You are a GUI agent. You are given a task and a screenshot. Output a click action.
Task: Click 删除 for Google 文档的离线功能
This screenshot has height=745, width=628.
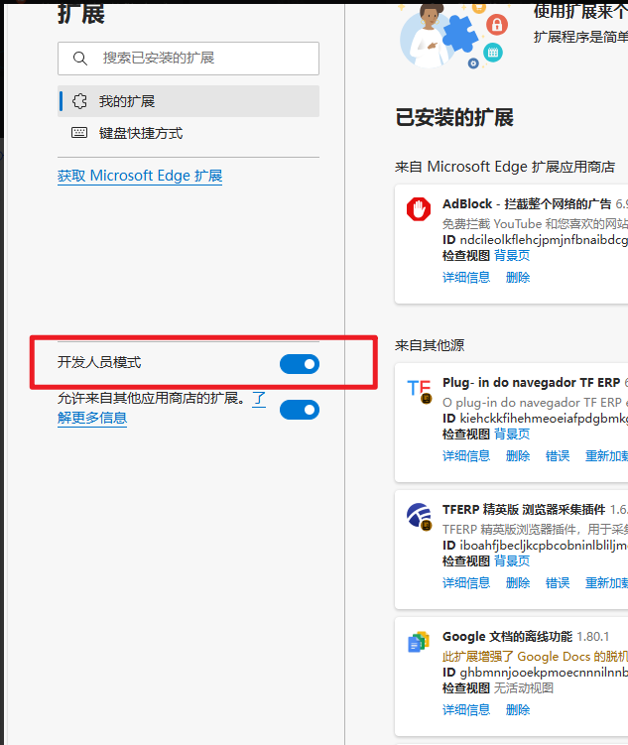click(x=518, y=710)
